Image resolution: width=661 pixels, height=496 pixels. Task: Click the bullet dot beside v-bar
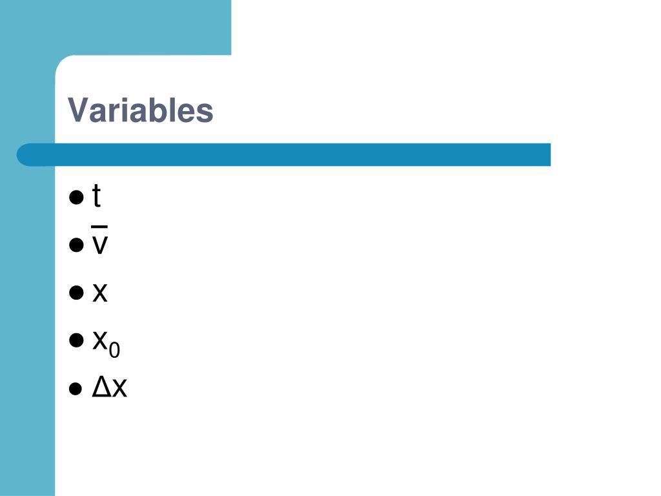pyautogui.click(x=76, y=245)
